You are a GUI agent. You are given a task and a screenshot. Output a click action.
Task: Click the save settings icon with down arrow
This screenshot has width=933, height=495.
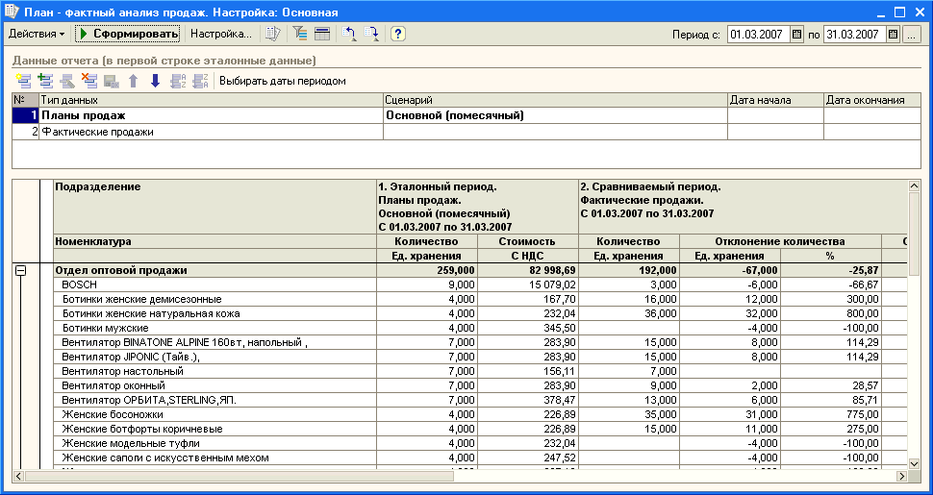[x=372, y=34]
